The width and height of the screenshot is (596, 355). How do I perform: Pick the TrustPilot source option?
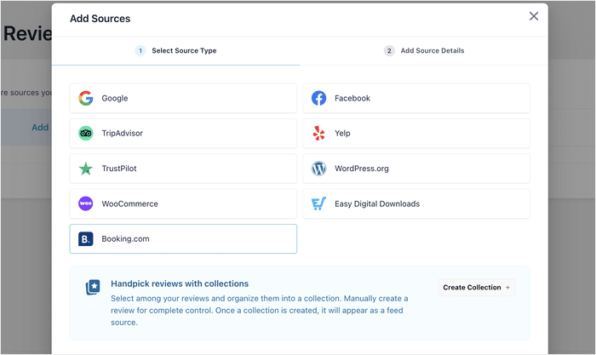[183, 169]
